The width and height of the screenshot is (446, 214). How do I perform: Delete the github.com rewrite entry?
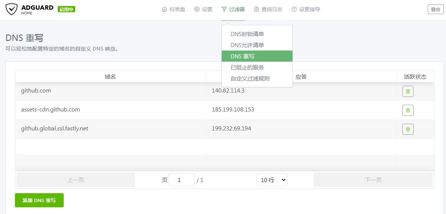[408, 91]
